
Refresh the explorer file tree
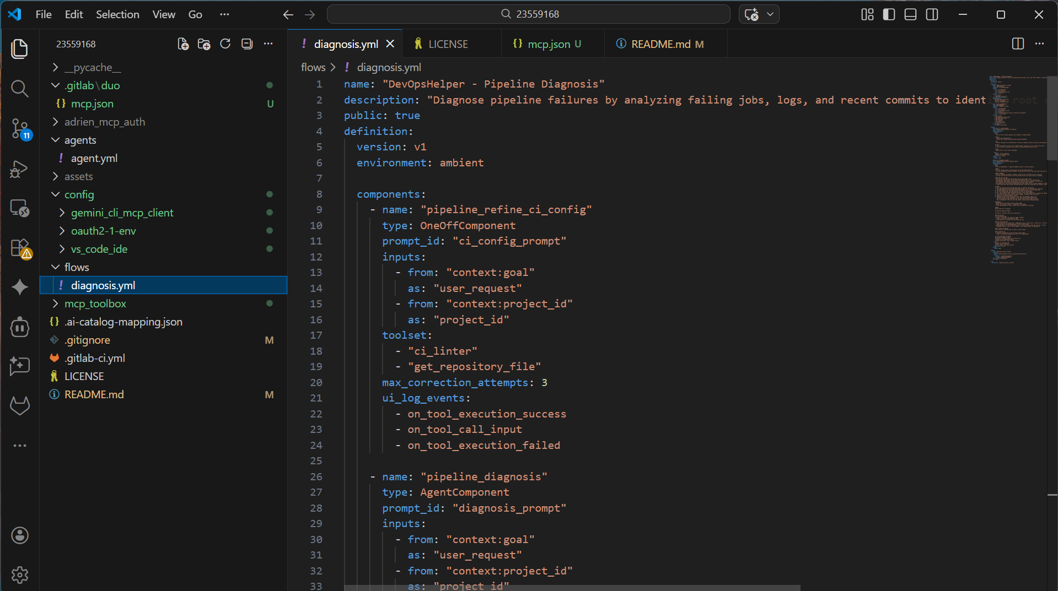225,44
